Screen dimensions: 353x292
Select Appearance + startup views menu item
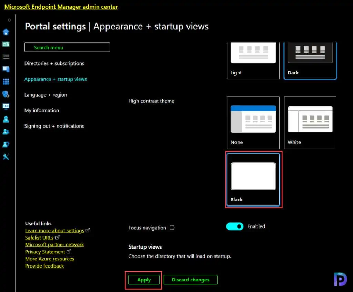pos(56,79)
